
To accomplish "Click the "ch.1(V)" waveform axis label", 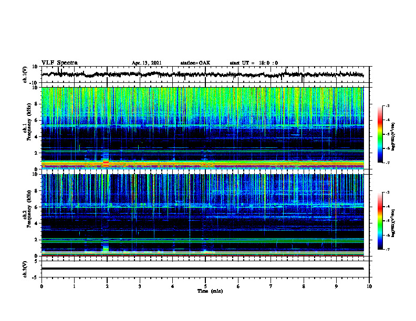I will (x=25, y=74).
